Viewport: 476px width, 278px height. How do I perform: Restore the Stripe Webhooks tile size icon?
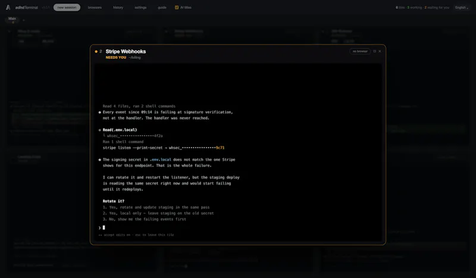click(x=375, y=51)
